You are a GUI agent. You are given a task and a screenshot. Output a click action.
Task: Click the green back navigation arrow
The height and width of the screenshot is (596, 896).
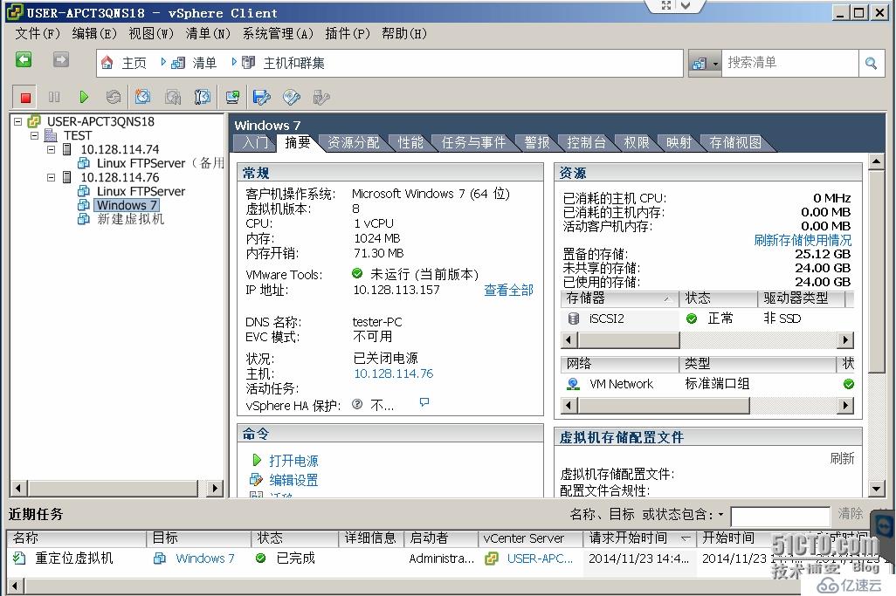coord(24,60)
